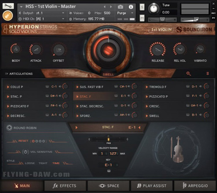Select TIME round robin style
217x193 pixels.
pyautogui.click(x=56, y=163)
